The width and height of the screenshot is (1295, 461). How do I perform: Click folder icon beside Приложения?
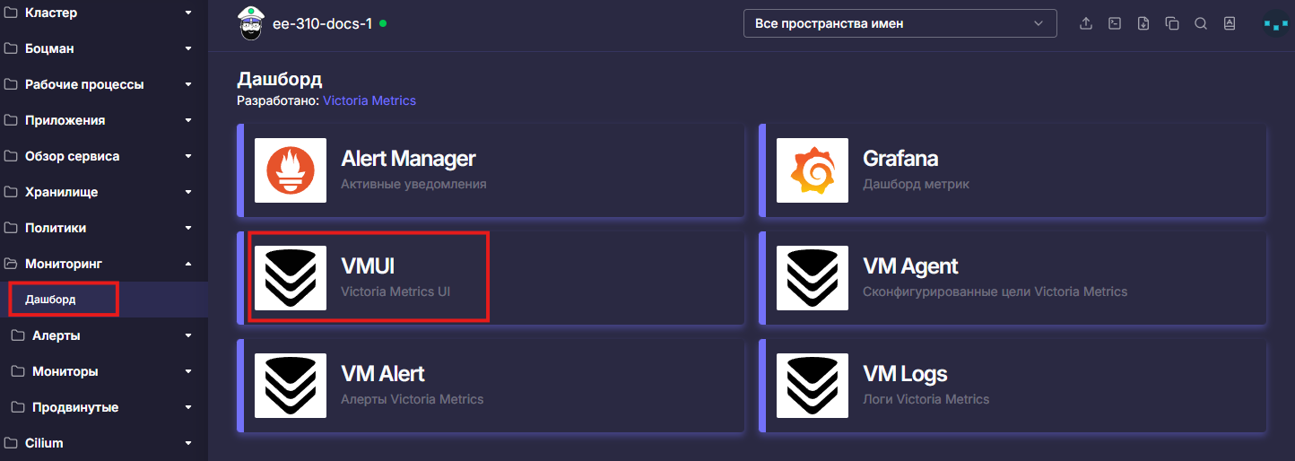coord(11,120)
